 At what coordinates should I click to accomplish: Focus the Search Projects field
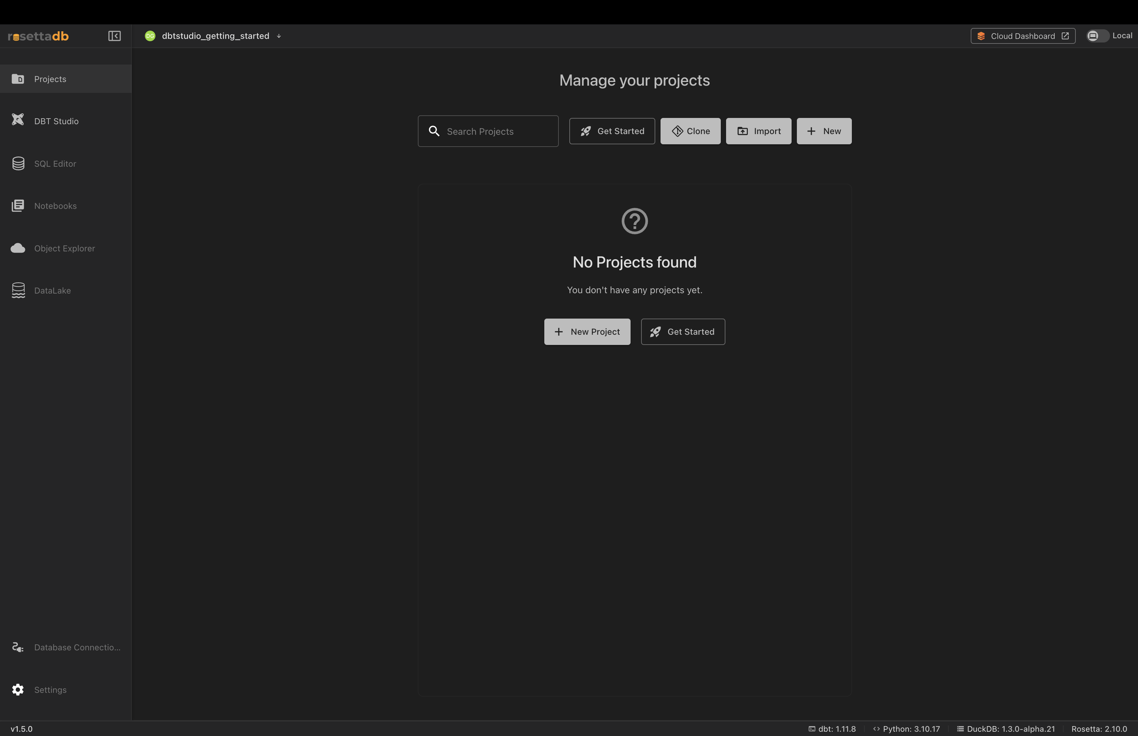click(x=488, y=131)
